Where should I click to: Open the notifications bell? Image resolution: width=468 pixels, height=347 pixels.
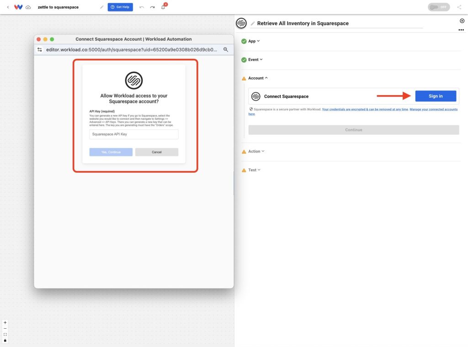163,7
